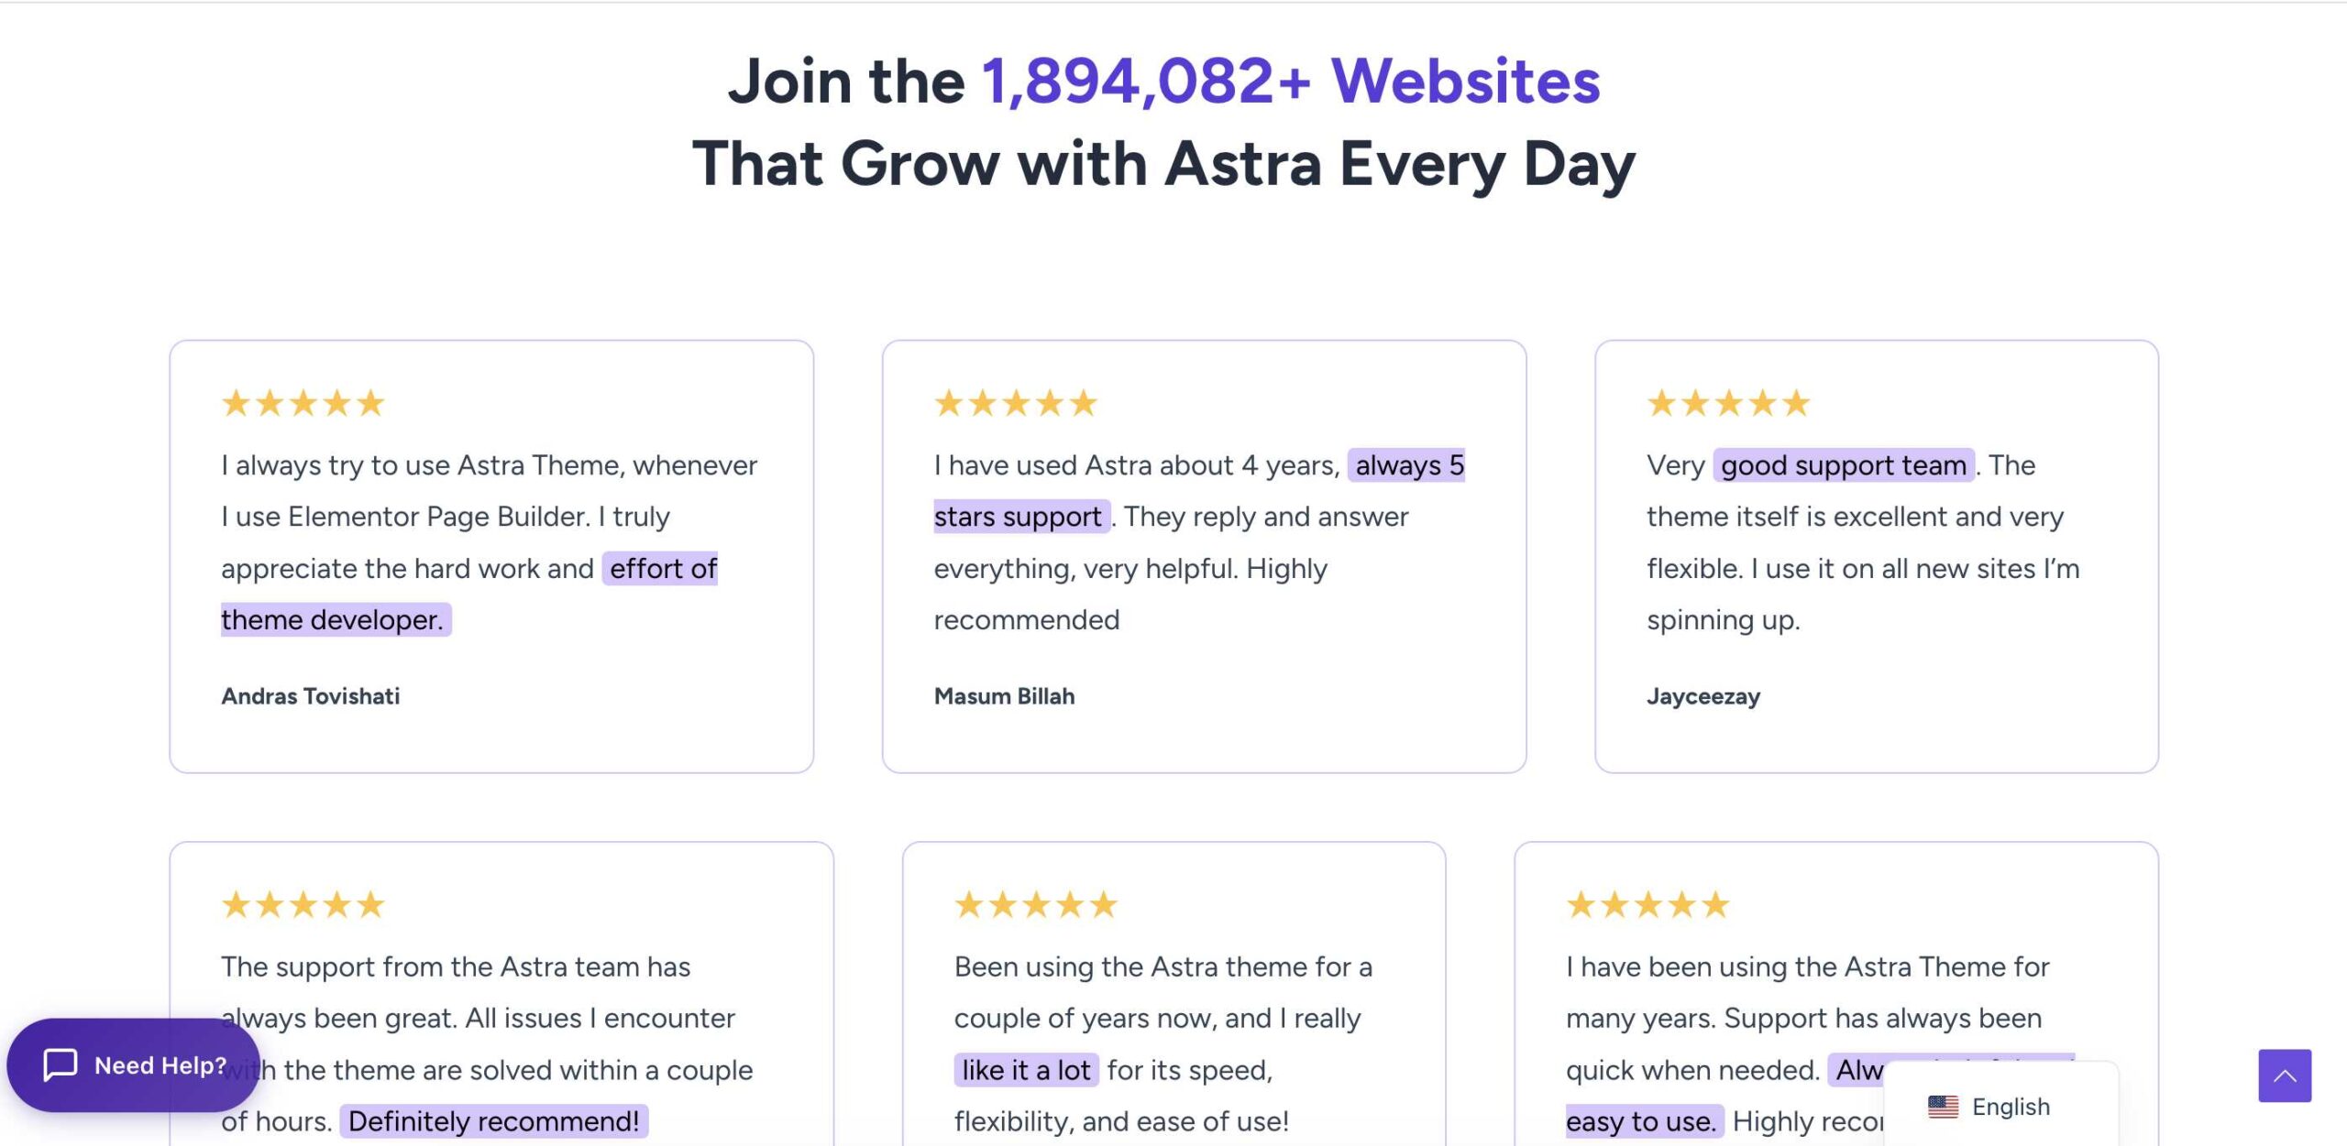This screenshot has height=1146, width=2347.
Task: Click the US flag icon
Action: 1943,1107
